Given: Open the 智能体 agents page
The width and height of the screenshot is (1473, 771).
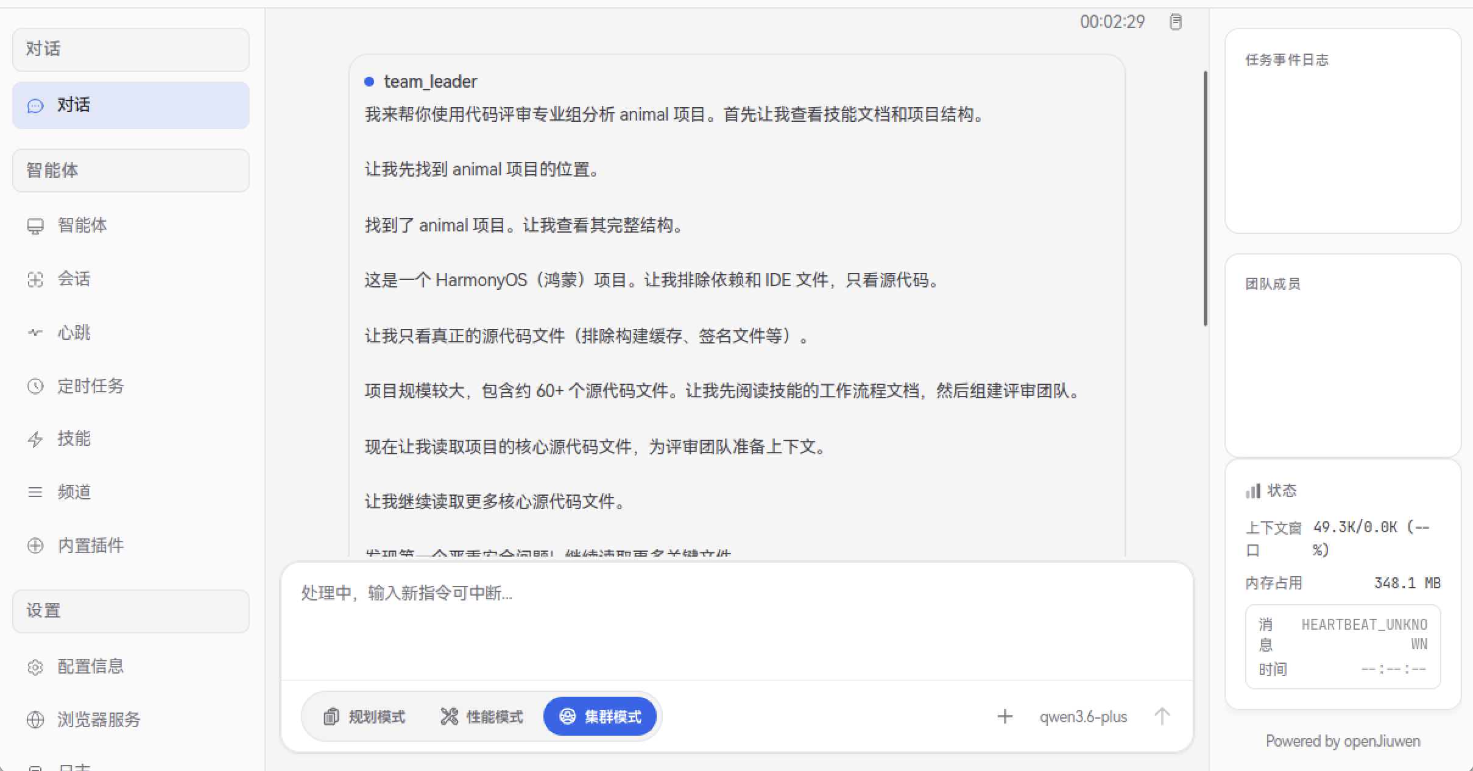Looking at the screenshot, I should click(x=130, y=225).
